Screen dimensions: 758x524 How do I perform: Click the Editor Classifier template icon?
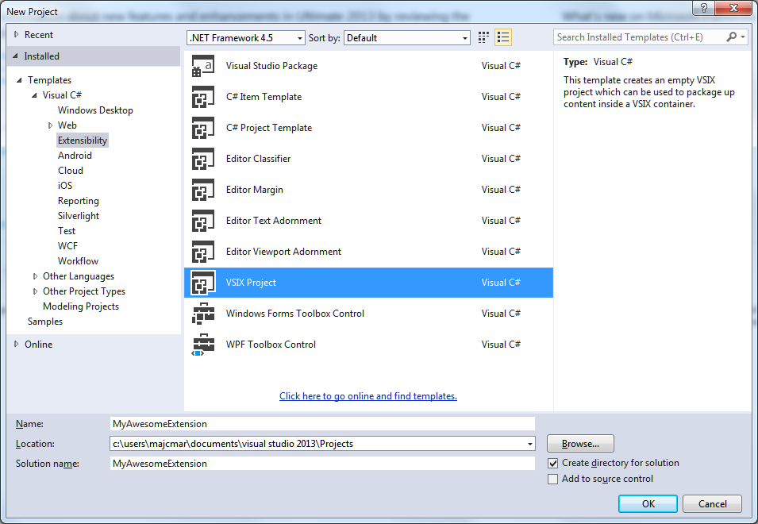tap(203, 159)
